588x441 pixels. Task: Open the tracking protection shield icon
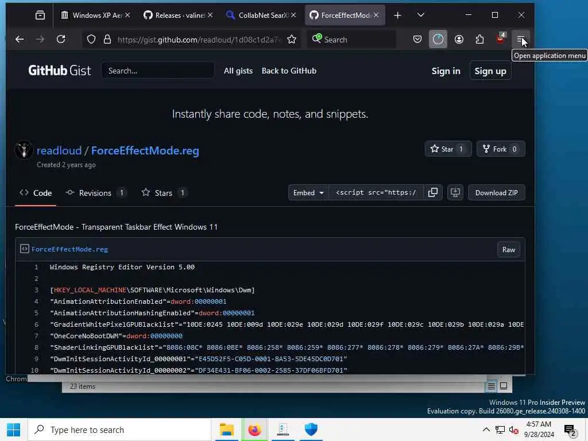(91, 40)
